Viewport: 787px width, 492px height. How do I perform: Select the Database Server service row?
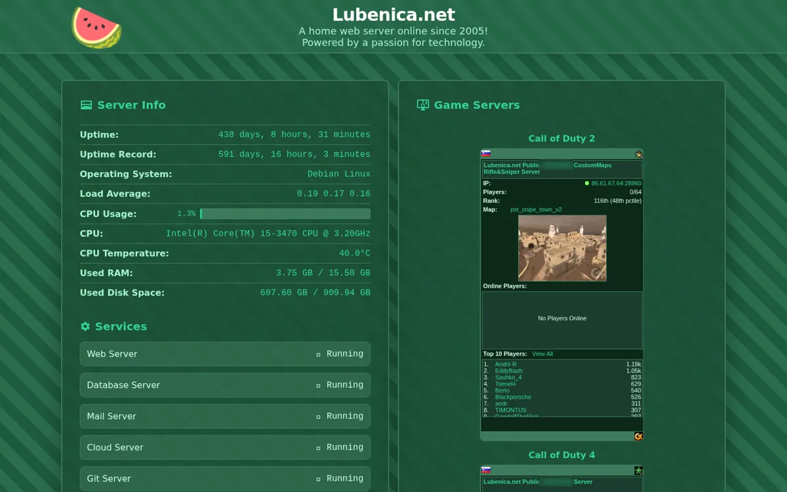pos(225,385)
